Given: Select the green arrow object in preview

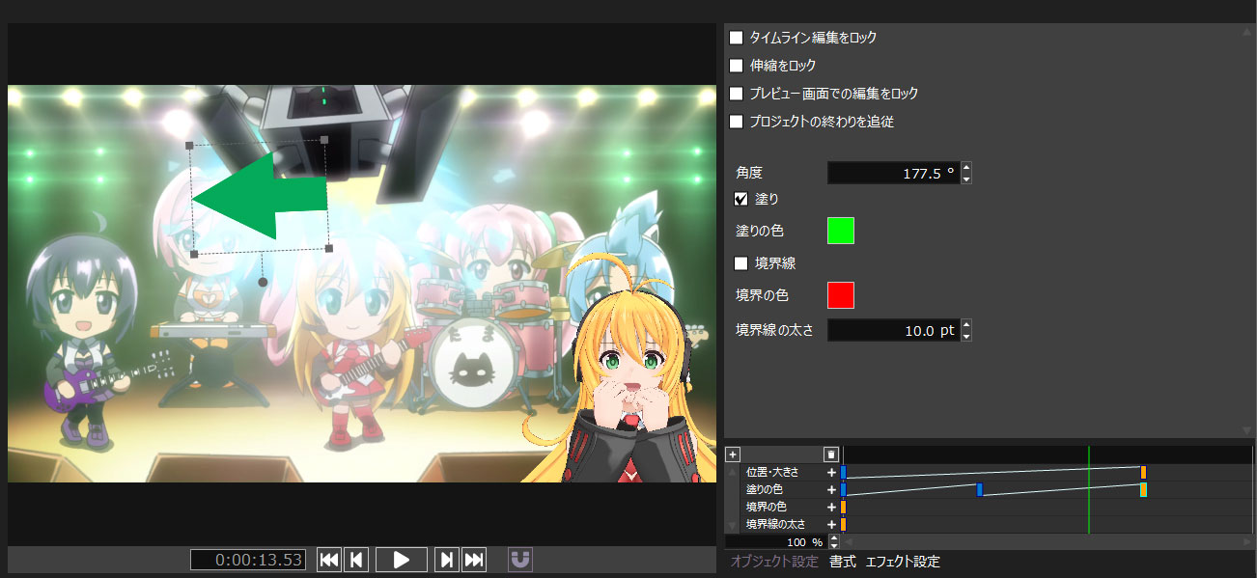Looking at the screenshot, I should (x=261, y=197).
